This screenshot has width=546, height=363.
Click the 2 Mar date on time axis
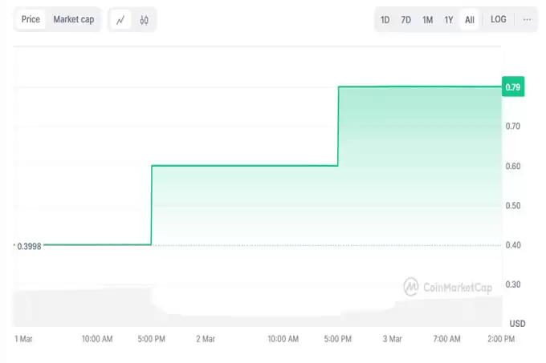pos(206,339)
